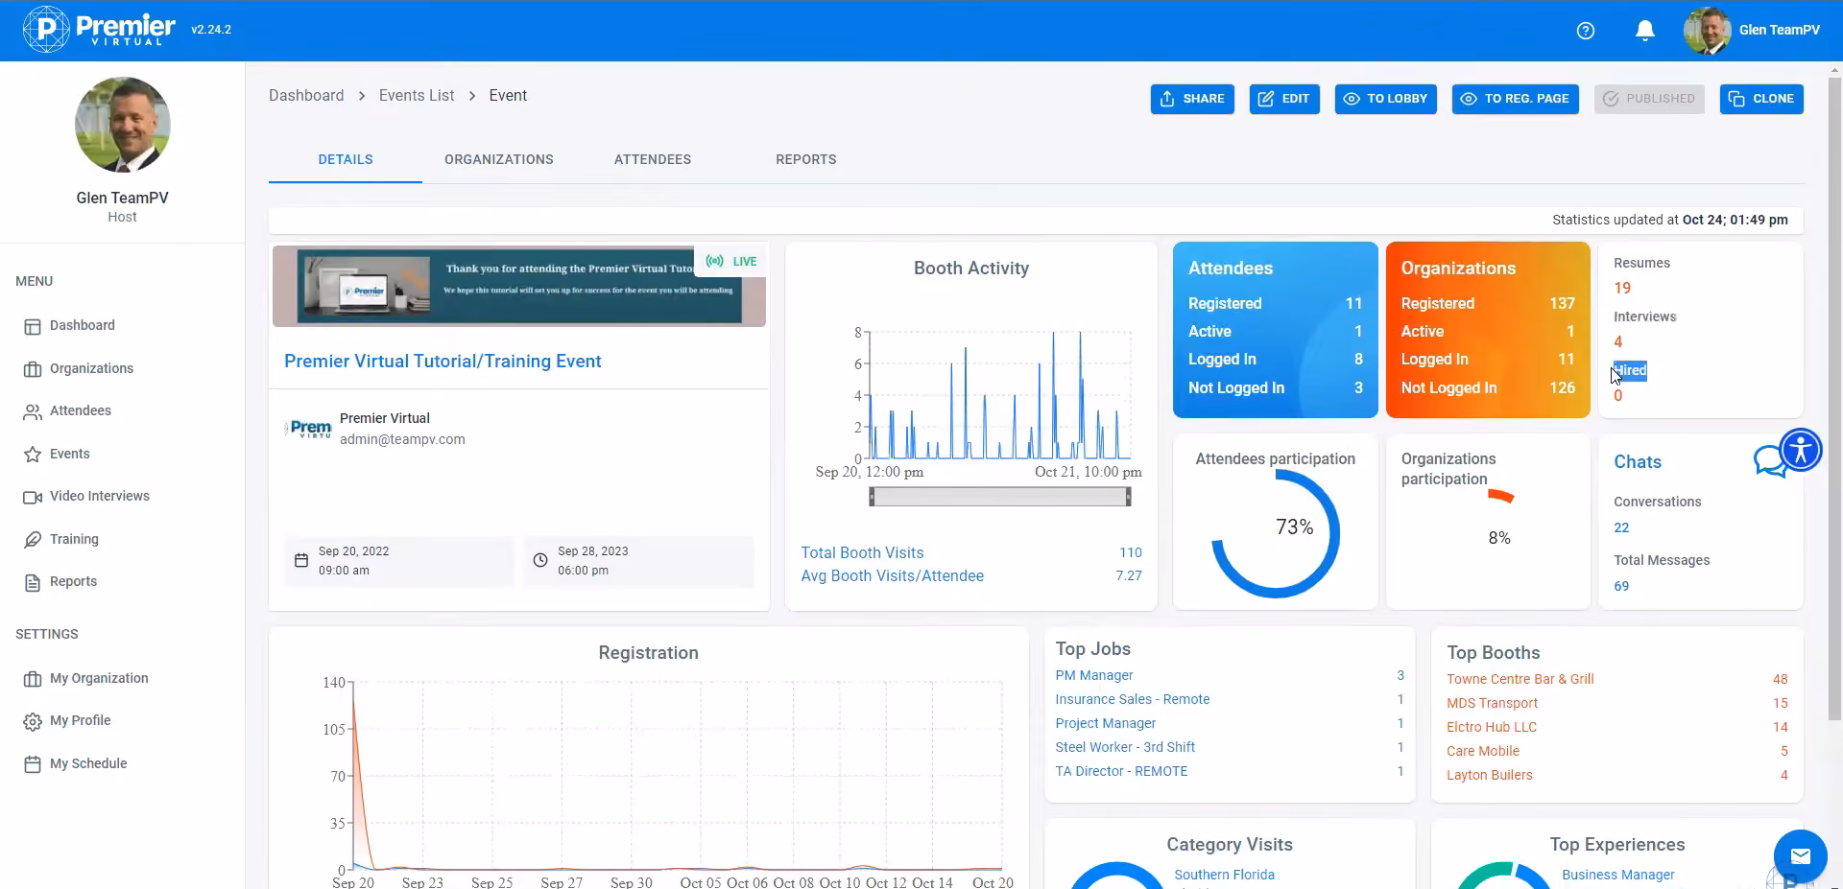Go to Dashboard breadcrumb
The width and height of the screenshot is (1843, 889).
click(x=306, y=96)
